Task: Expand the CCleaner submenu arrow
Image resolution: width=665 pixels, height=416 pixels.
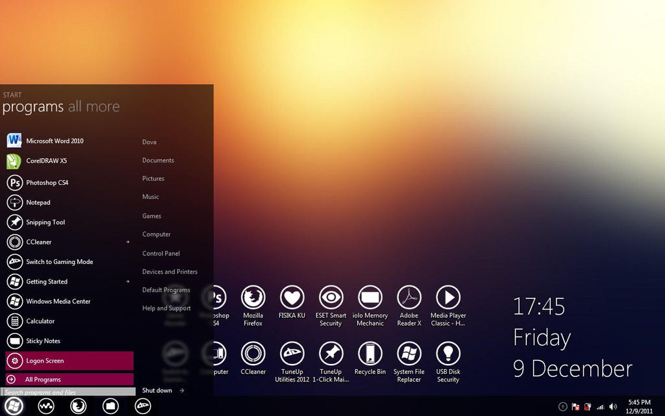Action: coord(128,242)
